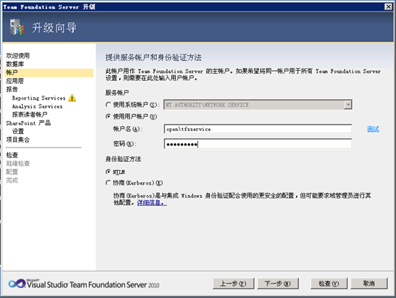Open SharePoint 产品 step

pyautogui.click(x=29, y=123)
